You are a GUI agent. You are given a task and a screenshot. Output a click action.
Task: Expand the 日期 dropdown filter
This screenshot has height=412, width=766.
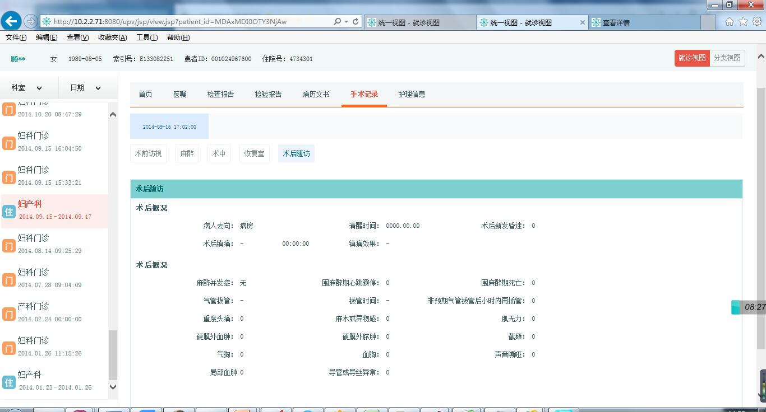coord(85,88)
